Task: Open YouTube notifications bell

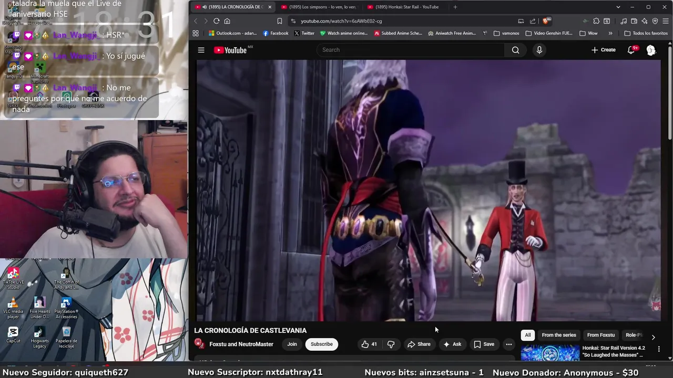Action: pyautogui.click(x=631, y=50)
